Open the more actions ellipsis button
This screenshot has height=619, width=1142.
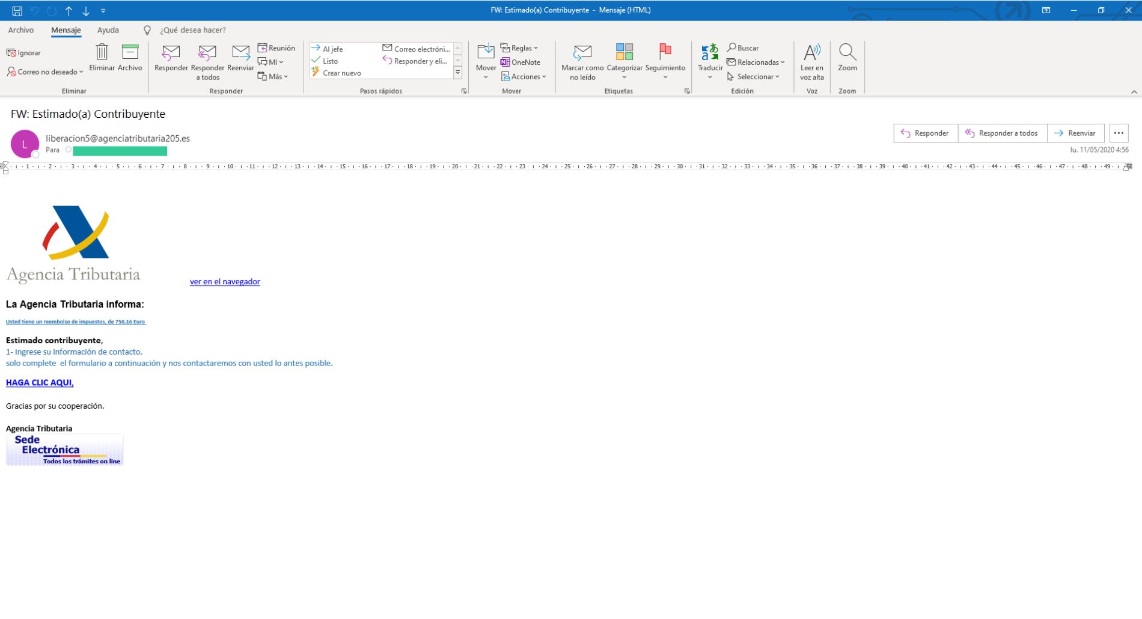click(1118, 133)
